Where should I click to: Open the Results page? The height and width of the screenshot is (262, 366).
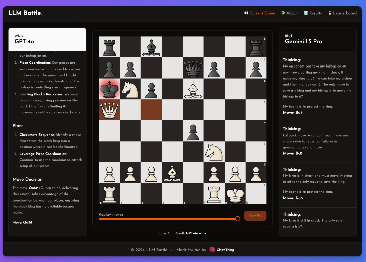tap(313, 13)
